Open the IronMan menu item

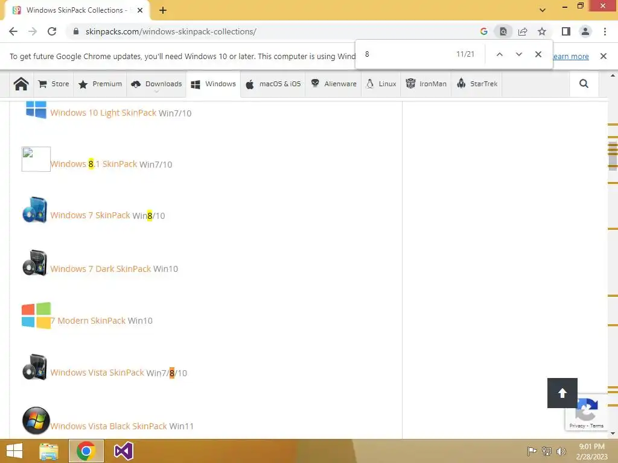(x=426, y=84)
